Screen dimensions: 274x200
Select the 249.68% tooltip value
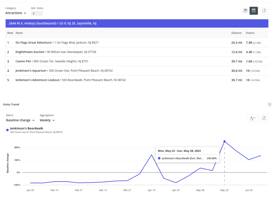pyautogui.click(x=211, y=158)
